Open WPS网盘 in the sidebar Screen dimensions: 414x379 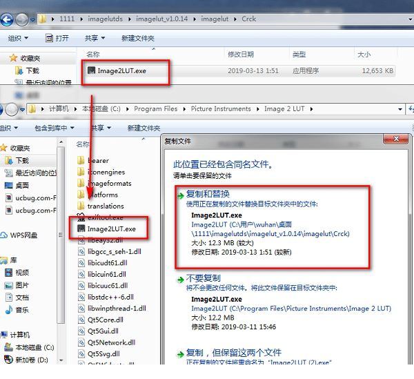[19, 235]
